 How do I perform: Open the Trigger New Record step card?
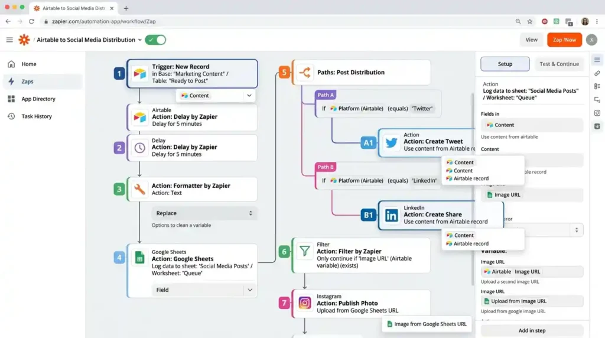click(x=192, y=73)
